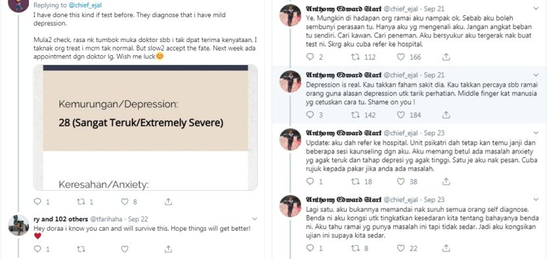Retweet the tweet showing 142 retweets
Viewport: 547px width, 259px height.
click(355, 115)
